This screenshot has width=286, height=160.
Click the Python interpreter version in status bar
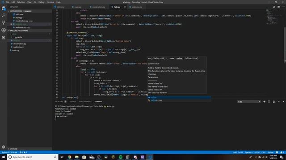pos(9,152)
